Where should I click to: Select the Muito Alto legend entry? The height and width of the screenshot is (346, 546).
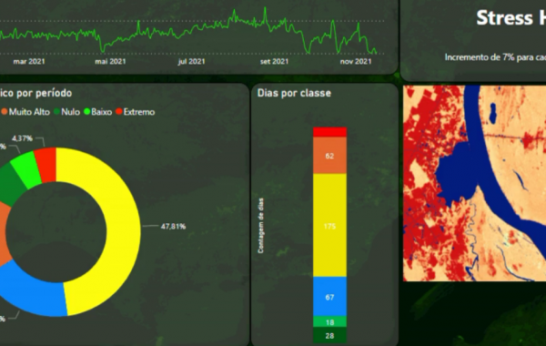tap(25, 112)
